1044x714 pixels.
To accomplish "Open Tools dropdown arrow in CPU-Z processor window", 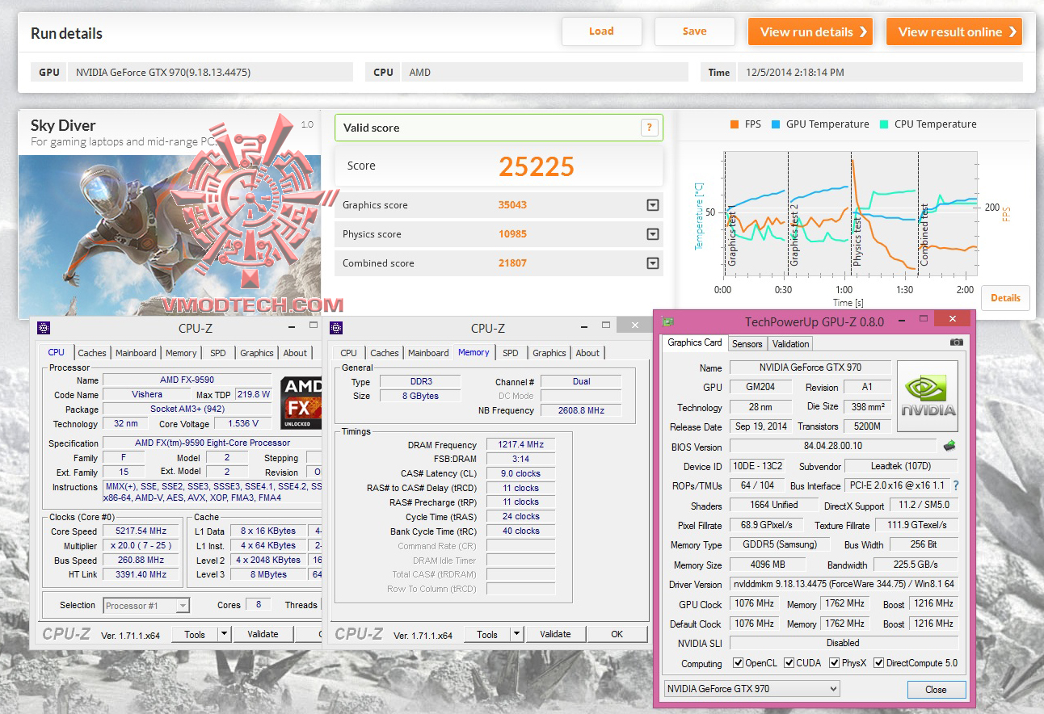I will coord(225,634).
